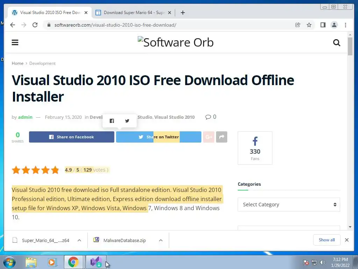Viewport: 358px width, 269px height.
Task: Open the Visual Studio 2010 tag link
Action: point(174,117)
